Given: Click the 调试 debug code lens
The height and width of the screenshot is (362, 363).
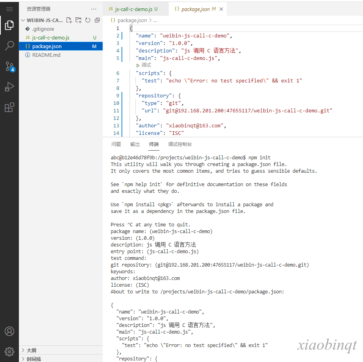Looking at the screenshot, I should coord(144,65).
